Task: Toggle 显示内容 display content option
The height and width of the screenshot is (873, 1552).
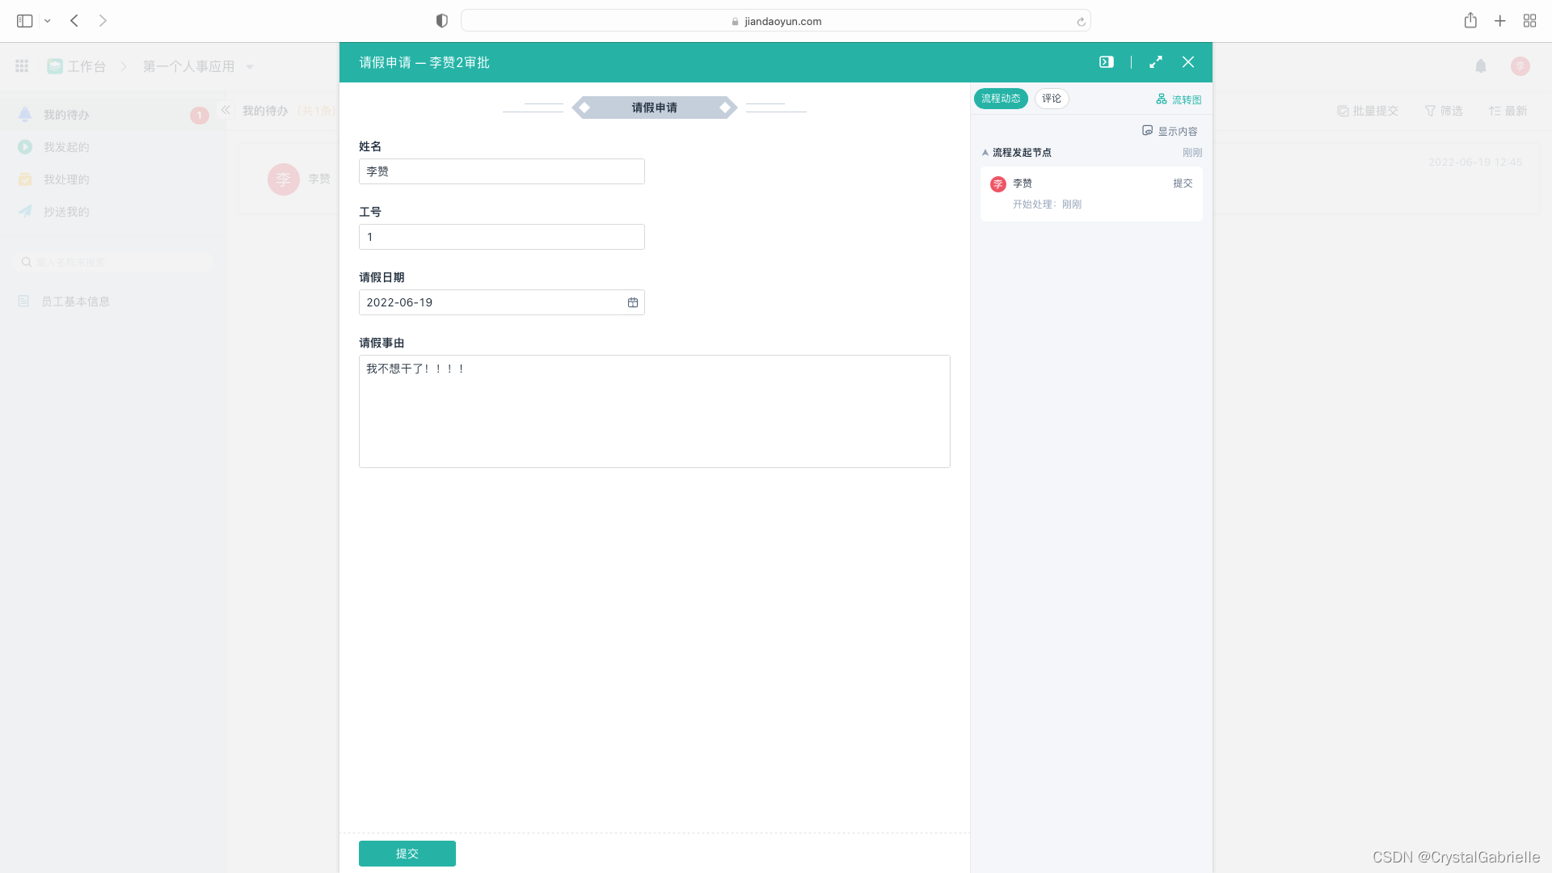Action: click(1170, 131)
